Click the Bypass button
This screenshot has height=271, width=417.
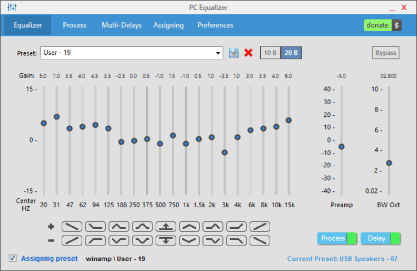point(386,53)
